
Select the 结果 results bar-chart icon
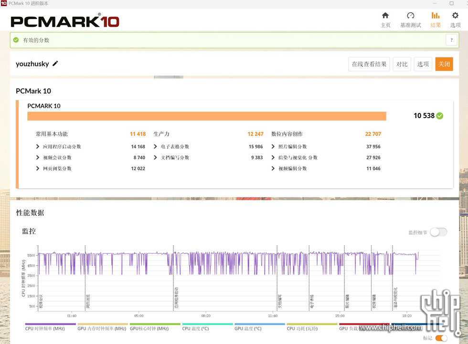pyautogui.click(x=436, y=16)
